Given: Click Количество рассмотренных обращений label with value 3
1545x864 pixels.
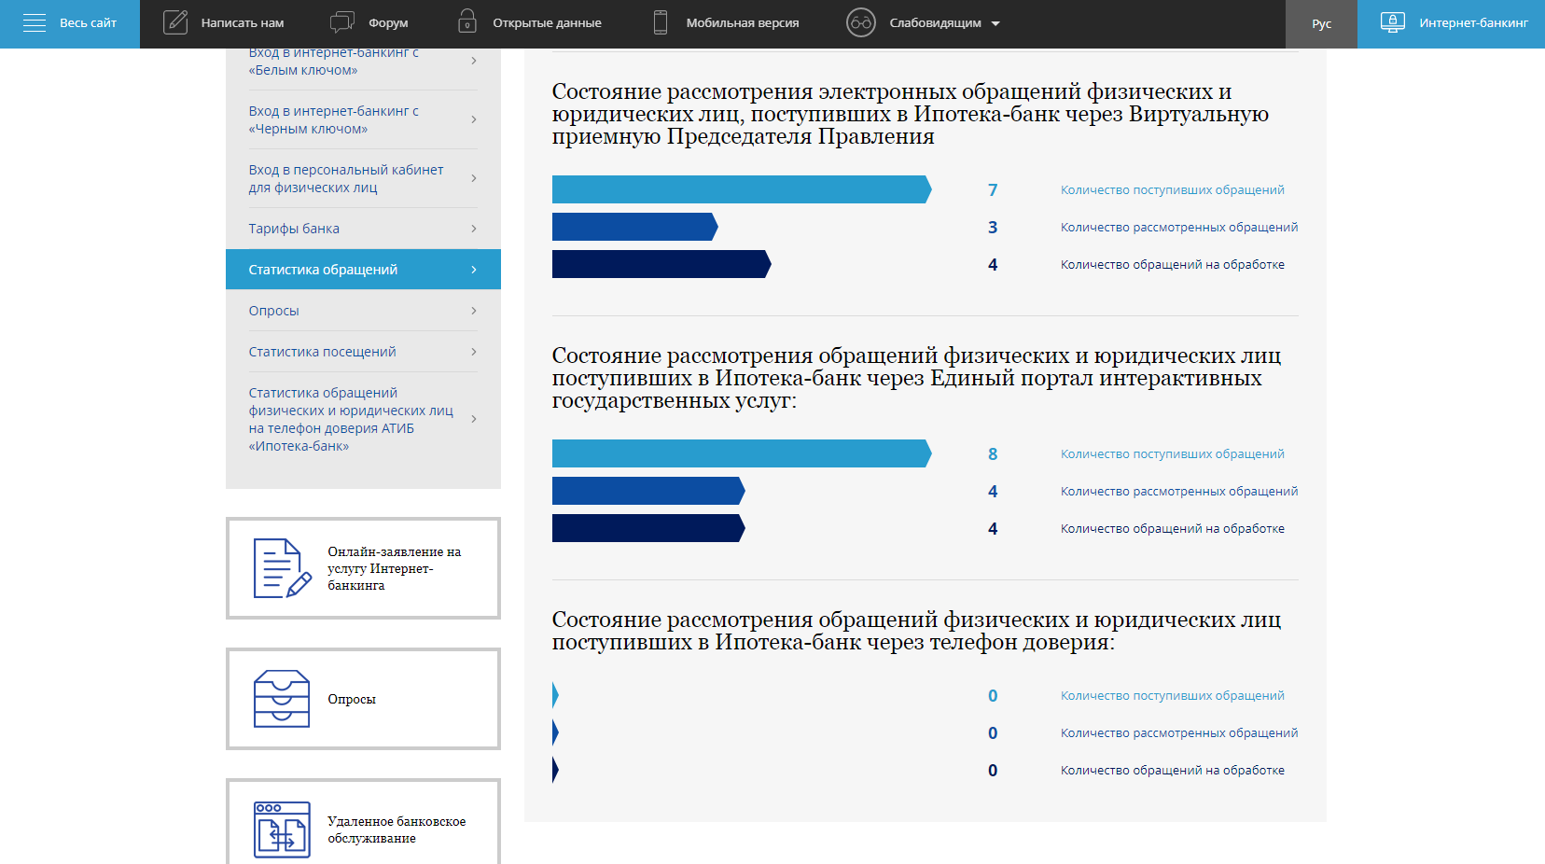Looking at the screenshot, I should pos(1179,227).
